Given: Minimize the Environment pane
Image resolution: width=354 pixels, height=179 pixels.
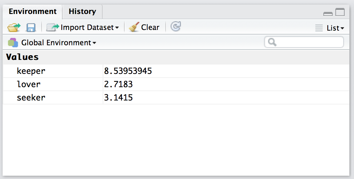Looking at the screenshot, I should coord(328,13).
